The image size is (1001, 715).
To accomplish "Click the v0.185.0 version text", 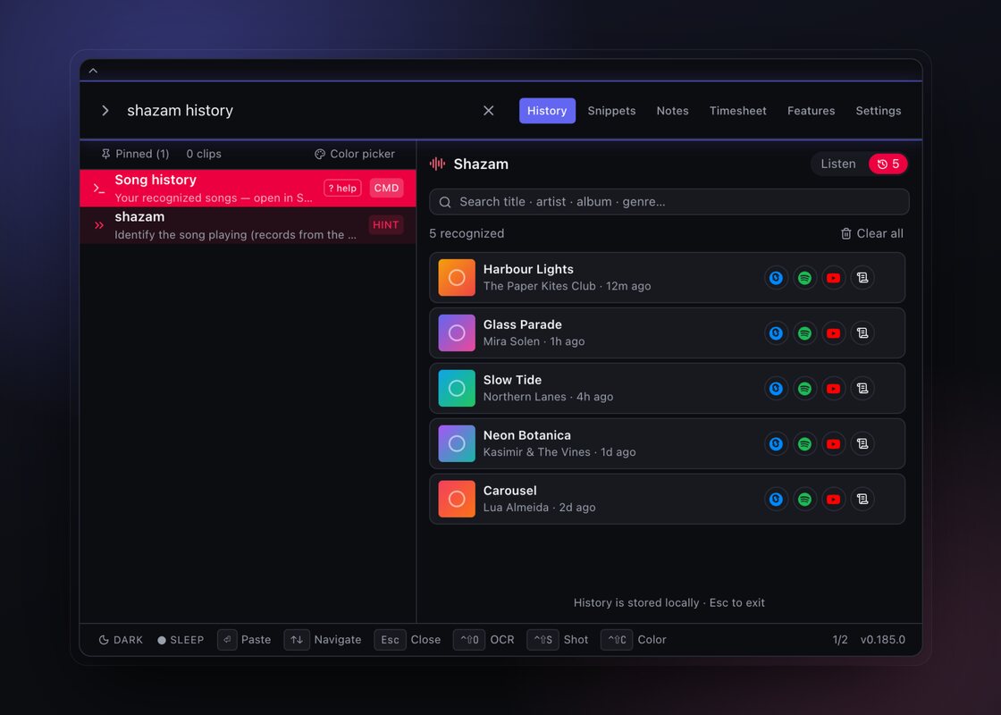I will tap(883, 640).
